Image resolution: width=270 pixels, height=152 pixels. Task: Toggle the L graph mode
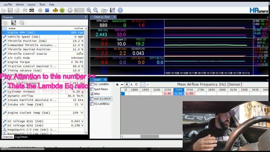132,84
